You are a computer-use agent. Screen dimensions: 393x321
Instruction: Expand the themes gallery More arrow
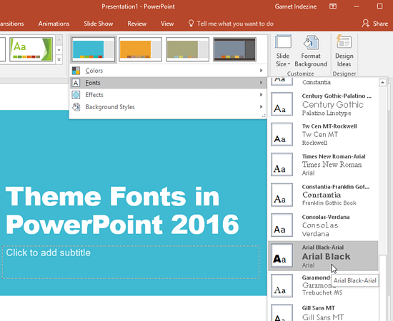[59, 60]
